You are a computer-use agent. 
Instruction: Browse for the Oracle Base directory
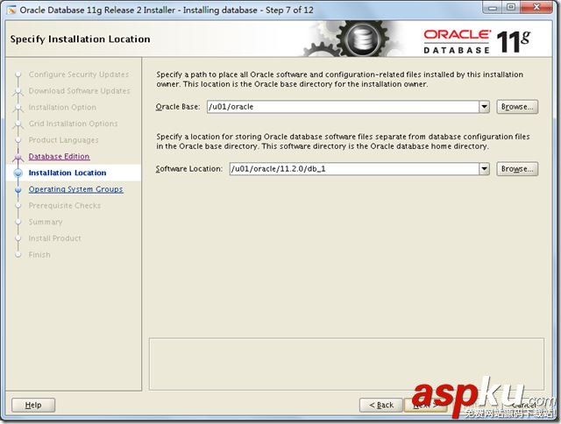pos(517,107)
